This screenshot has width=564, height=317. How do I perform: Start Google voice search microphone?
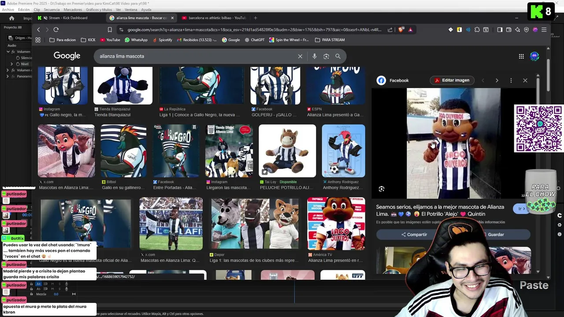(314, 56)
